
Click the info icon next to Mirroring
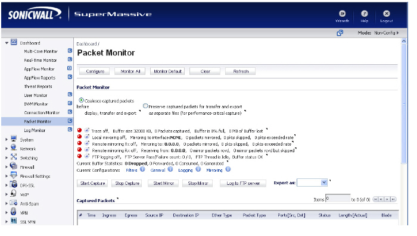[228, 169]
